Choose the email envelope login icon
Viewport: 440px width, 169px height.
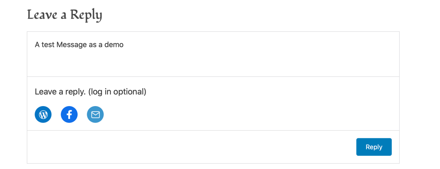[95, 114]
